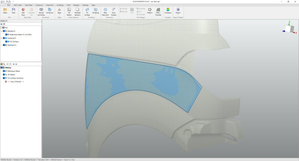Viewport: 299px width, 161px height.
Task: Switch to the Surfacing ribbon tab
Action: click(60, 5)
